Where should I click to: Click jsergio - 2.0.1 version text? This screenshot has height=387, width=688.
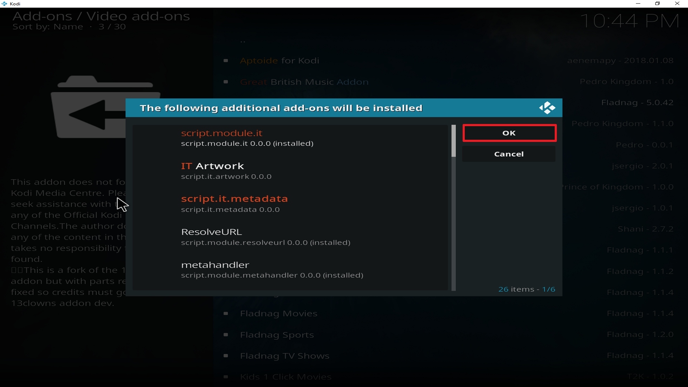point(643,166)
